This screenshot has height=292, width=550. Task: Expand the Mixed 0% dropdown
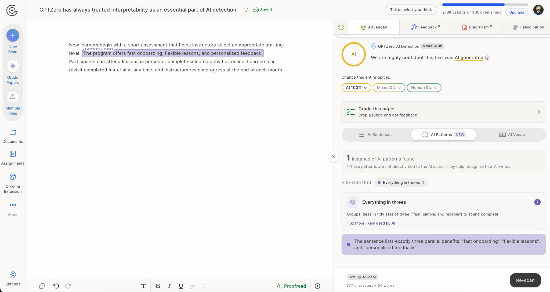(x=389, y=87)
